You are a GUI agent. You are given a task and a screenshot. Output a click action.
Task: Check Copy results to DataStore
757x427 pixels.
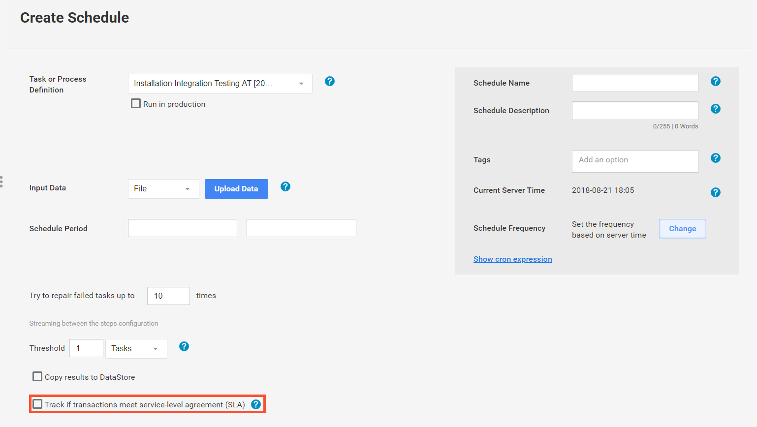pos(37,376)
